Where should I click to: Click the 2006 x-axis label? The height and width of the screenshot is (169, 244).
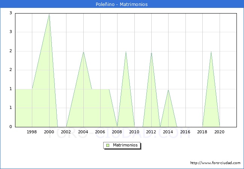click(100, 132)
